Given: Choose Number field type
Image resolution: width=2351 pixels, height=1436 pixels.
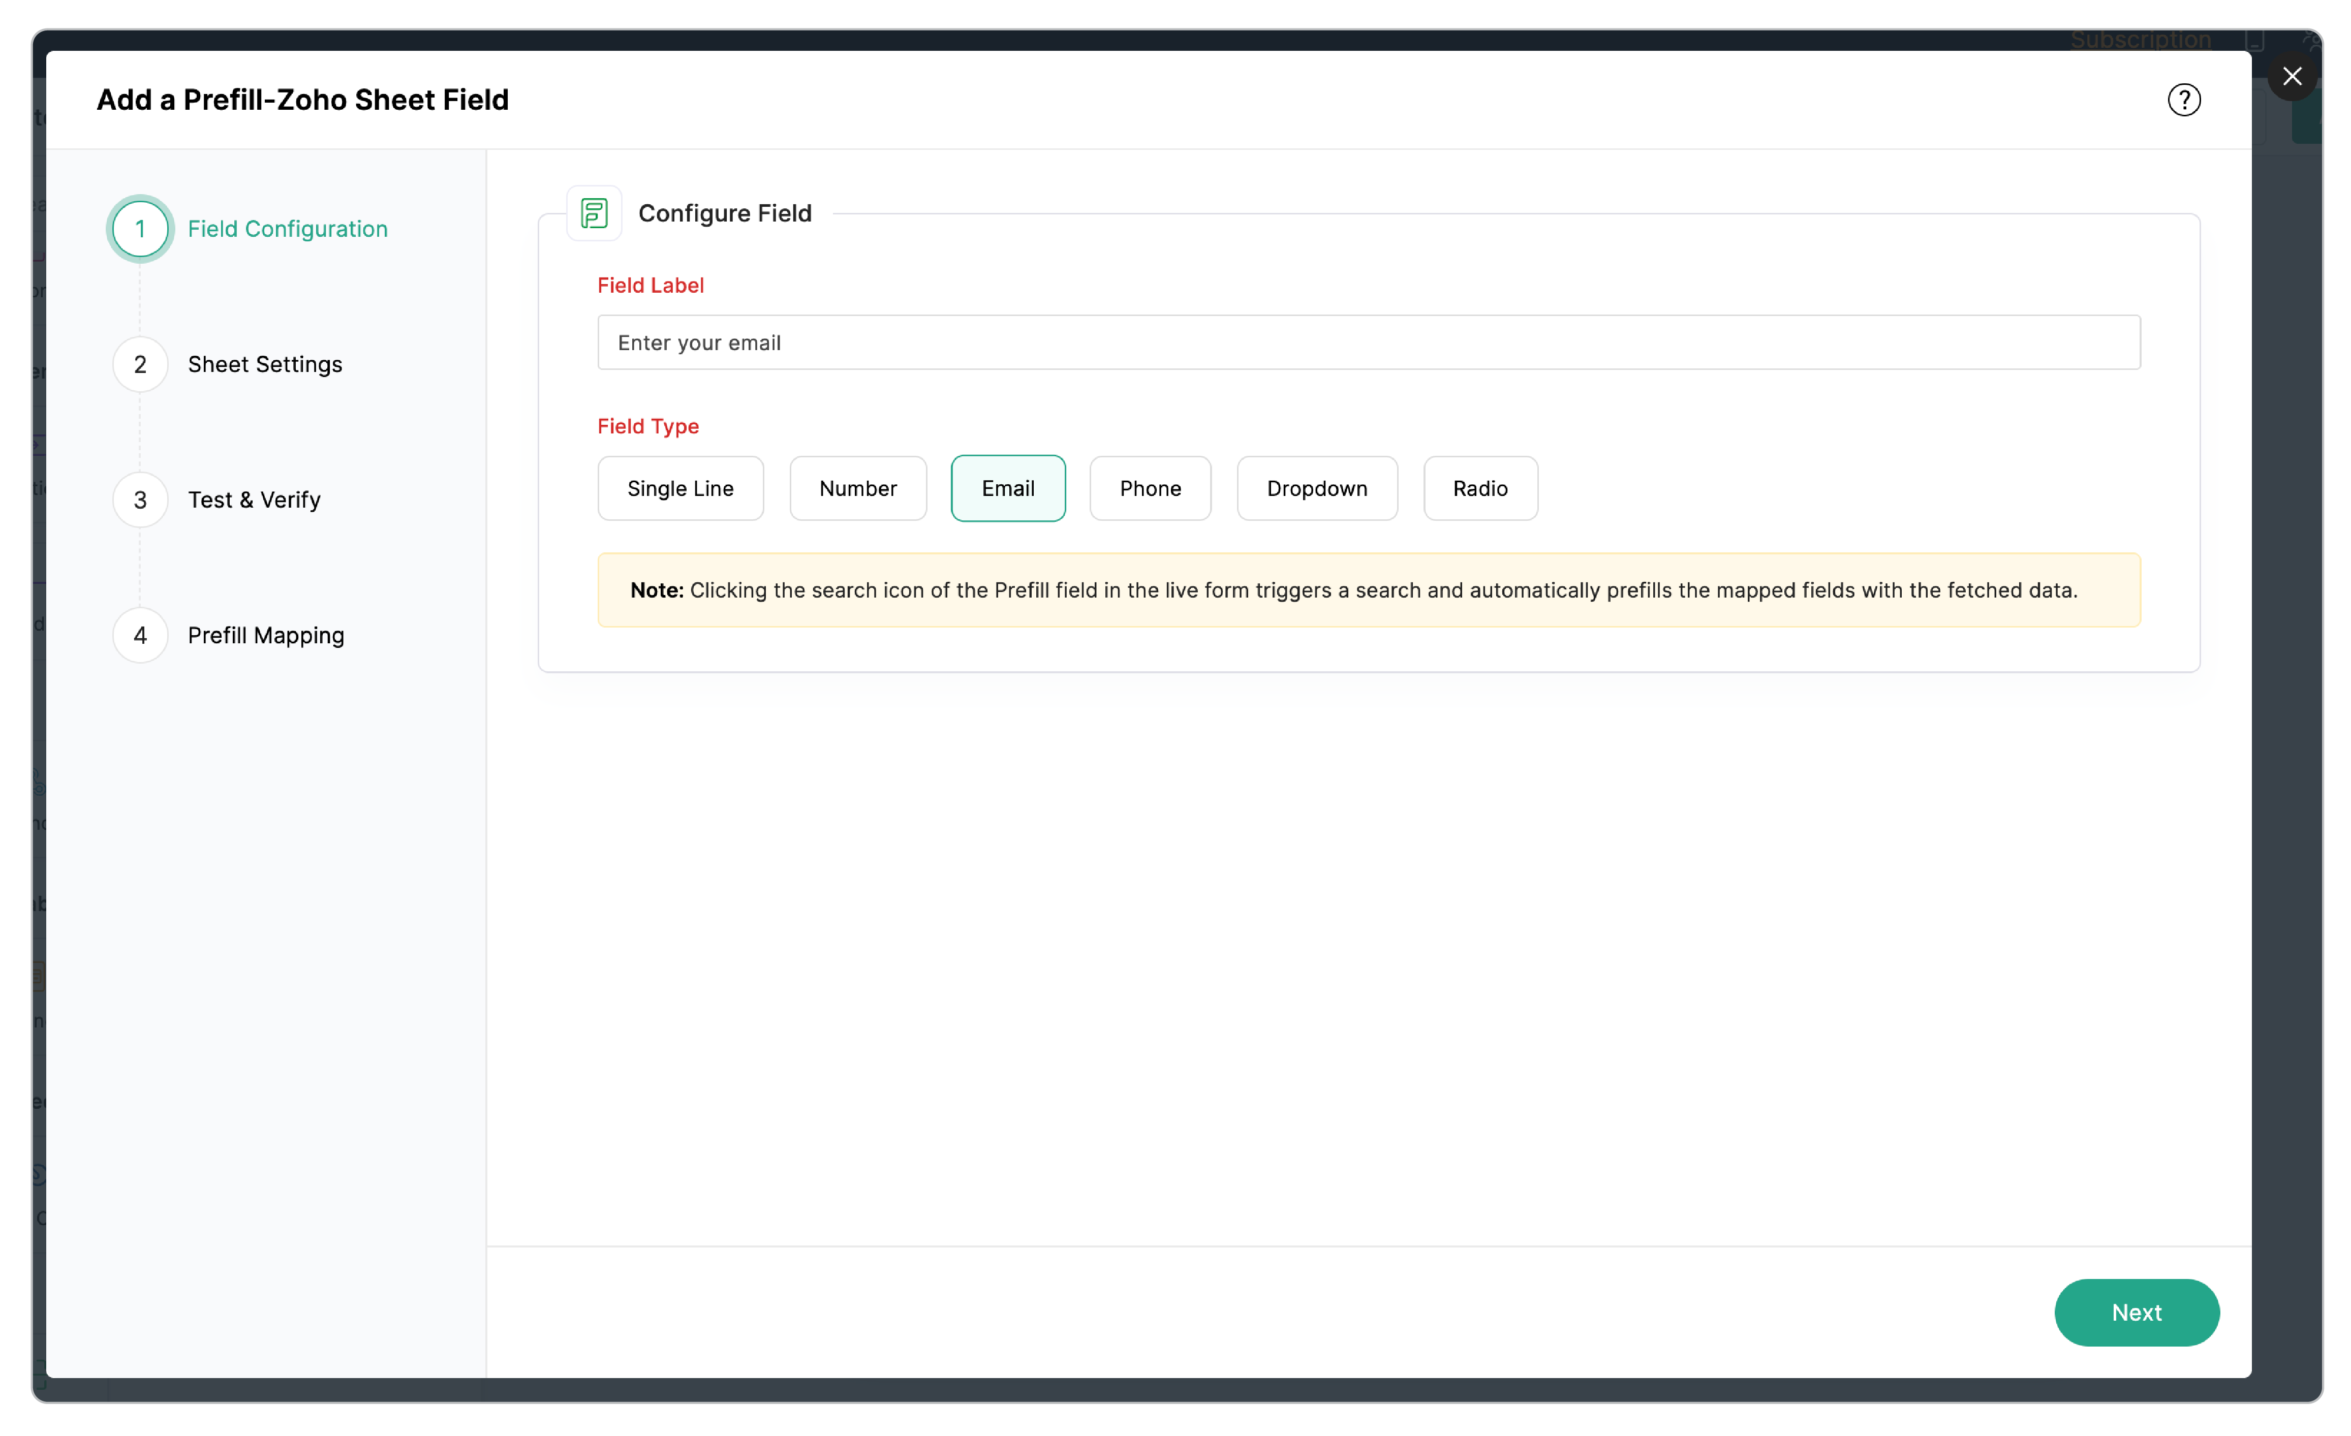Looking at the screenshot, I should click(x=858, y=488).
